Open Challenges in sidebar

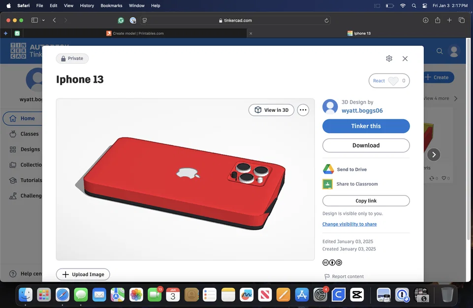26,196
